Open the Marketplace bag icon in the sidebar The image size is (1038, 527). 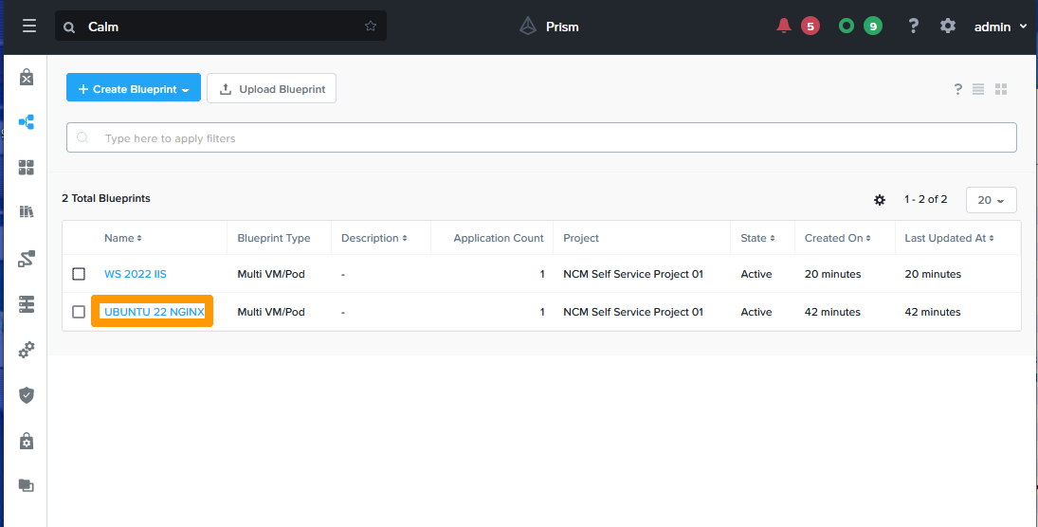[x=27, y=77]
